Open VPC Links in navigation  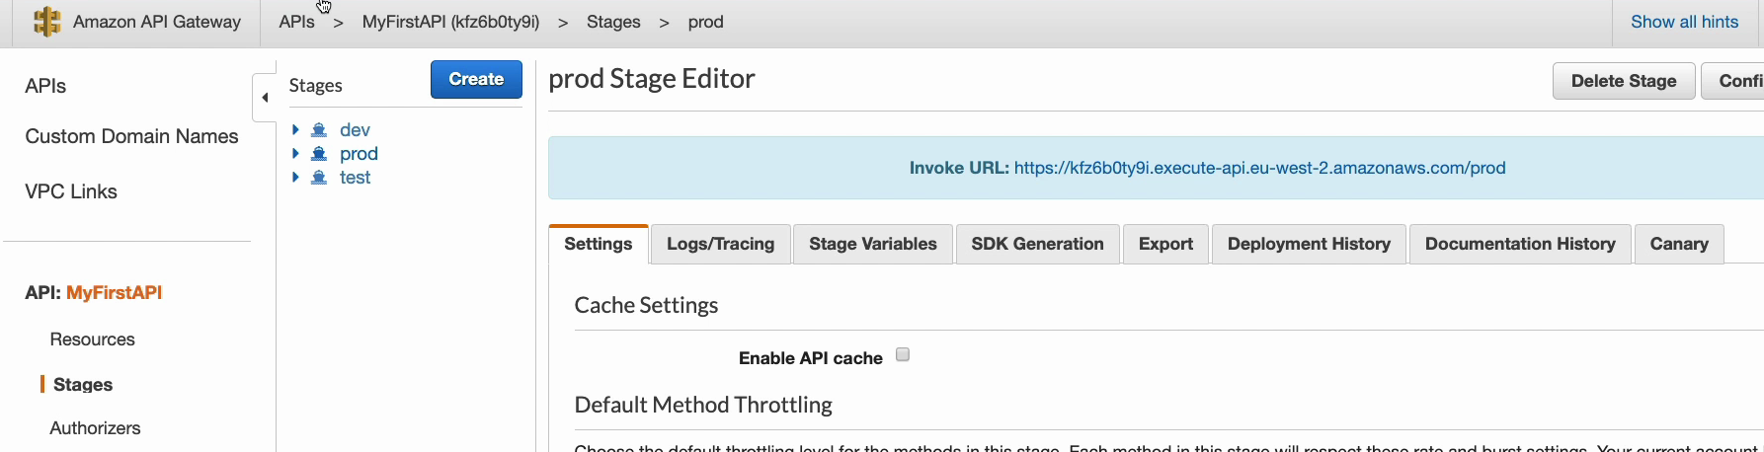(x=71, y=191)
